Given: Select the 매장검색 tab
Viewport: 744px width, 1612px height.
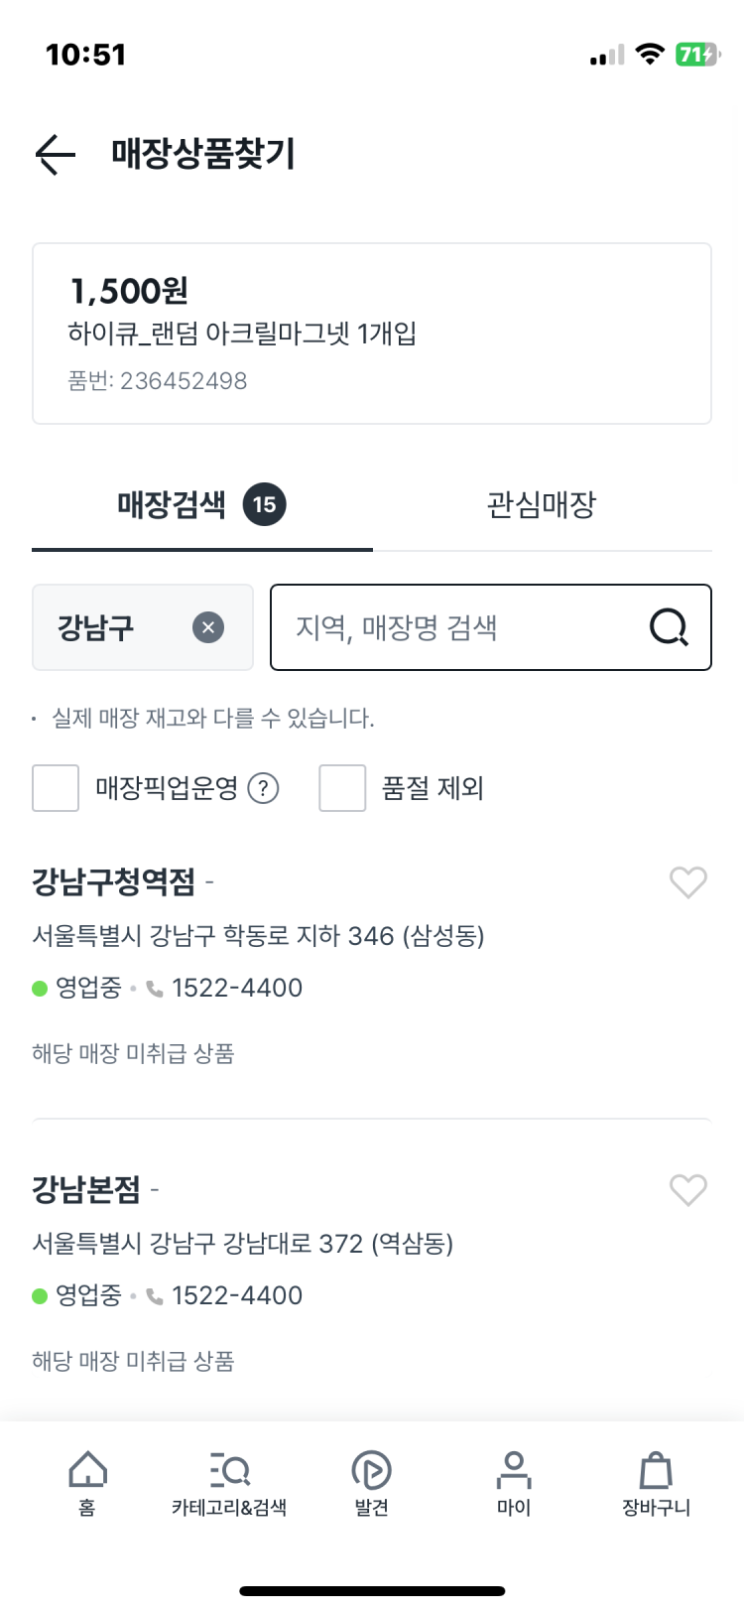Looking at the screenshot, I should [202, 505].
